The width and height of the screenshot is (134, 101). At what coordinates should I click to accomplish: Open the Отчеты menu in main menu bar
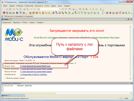coord(47,6)
